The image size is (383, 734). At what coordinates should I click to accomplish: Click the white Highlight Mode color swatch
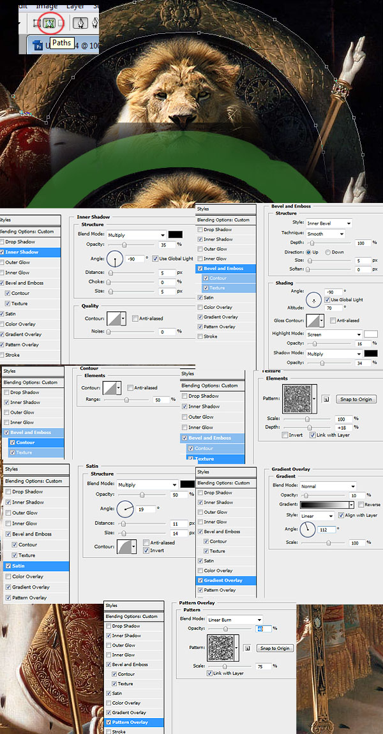point(371,334)
